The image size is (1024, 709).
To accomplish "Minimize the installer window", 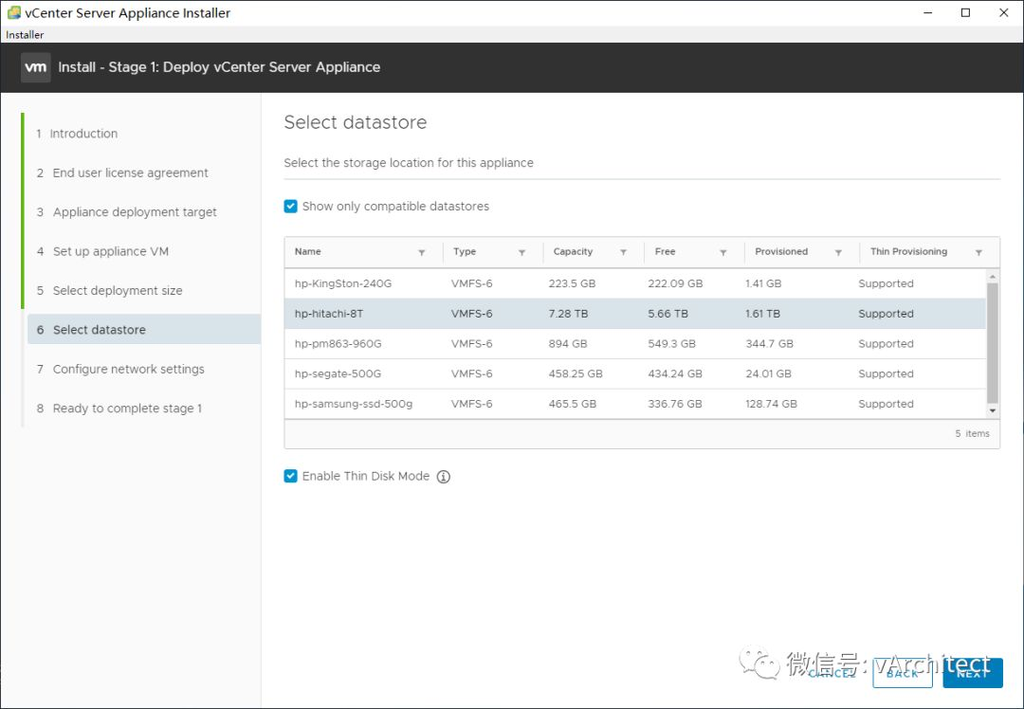I will click(x=928, y=13).
